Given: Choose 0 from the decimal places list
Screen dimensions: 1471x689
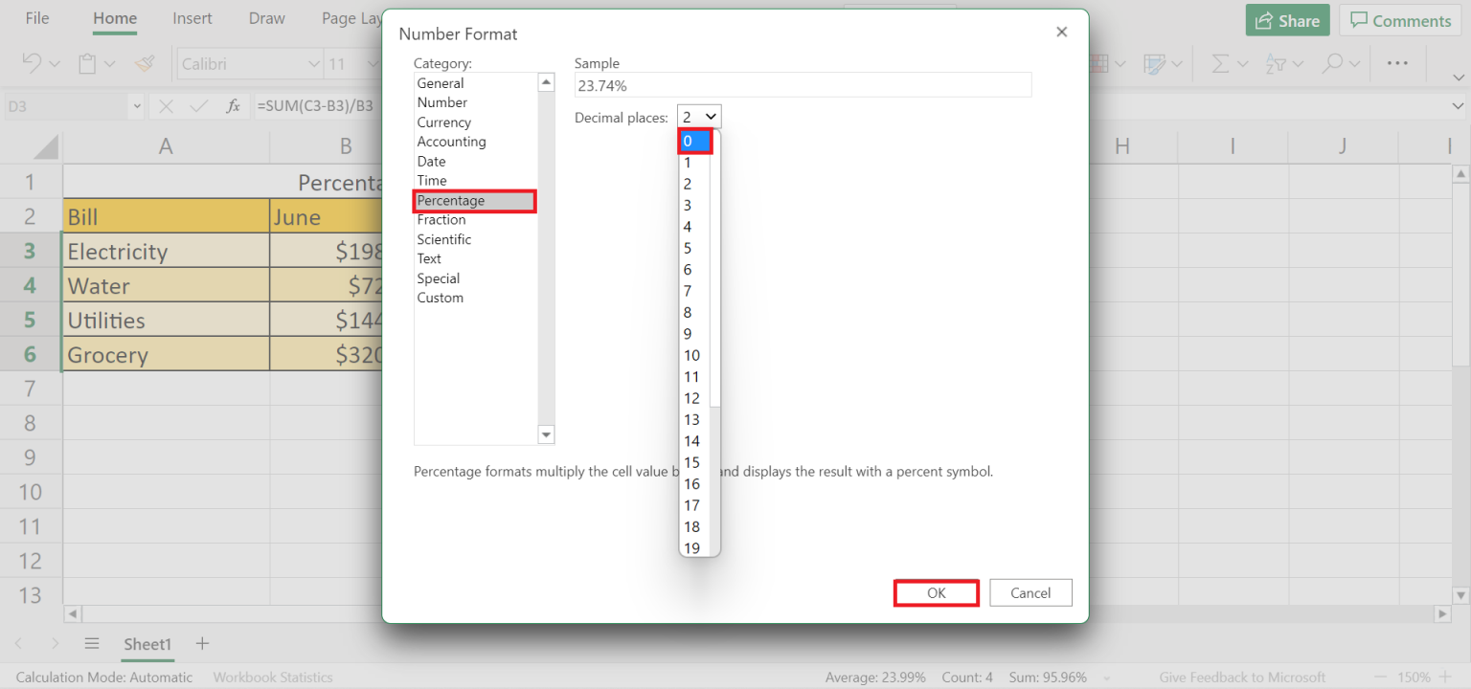Looking at the screenshot, I should 691,141.
